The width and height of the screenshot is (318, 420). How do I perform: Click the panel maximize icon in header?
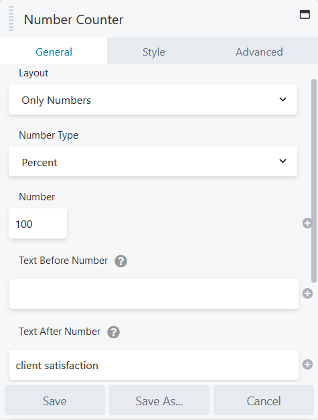[305, 14]
